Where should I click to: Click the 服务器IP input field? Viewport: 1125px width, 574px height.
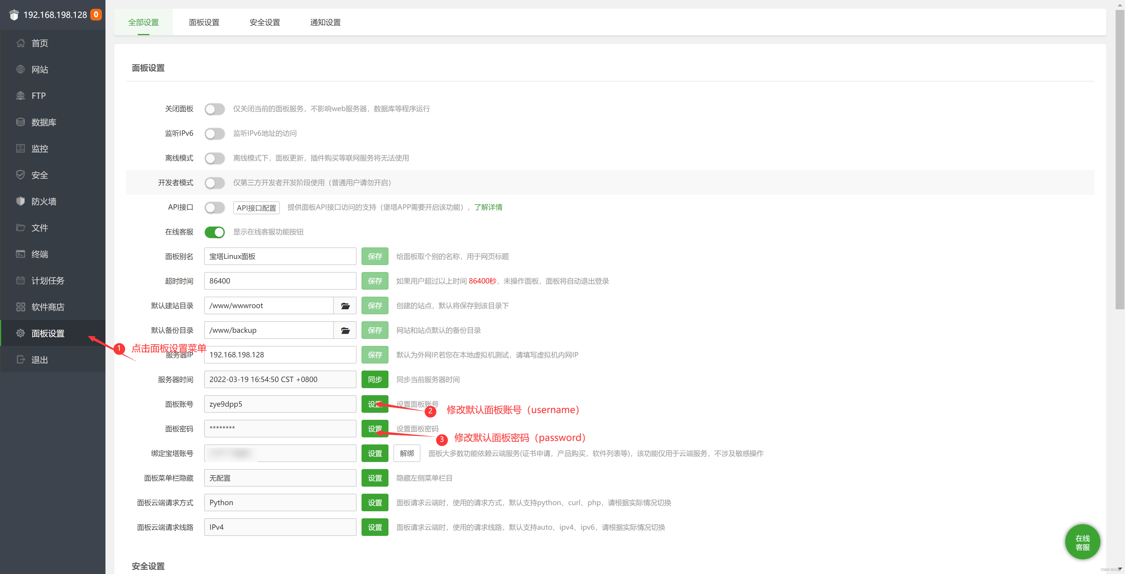[280, 354]
